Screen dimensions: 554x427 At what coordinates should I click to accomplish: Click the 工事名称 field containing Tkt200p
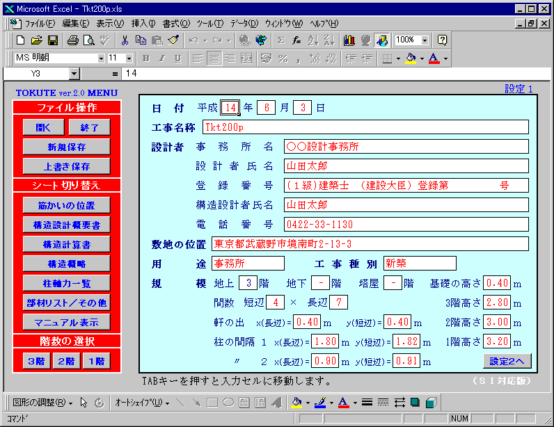(365, 127)
